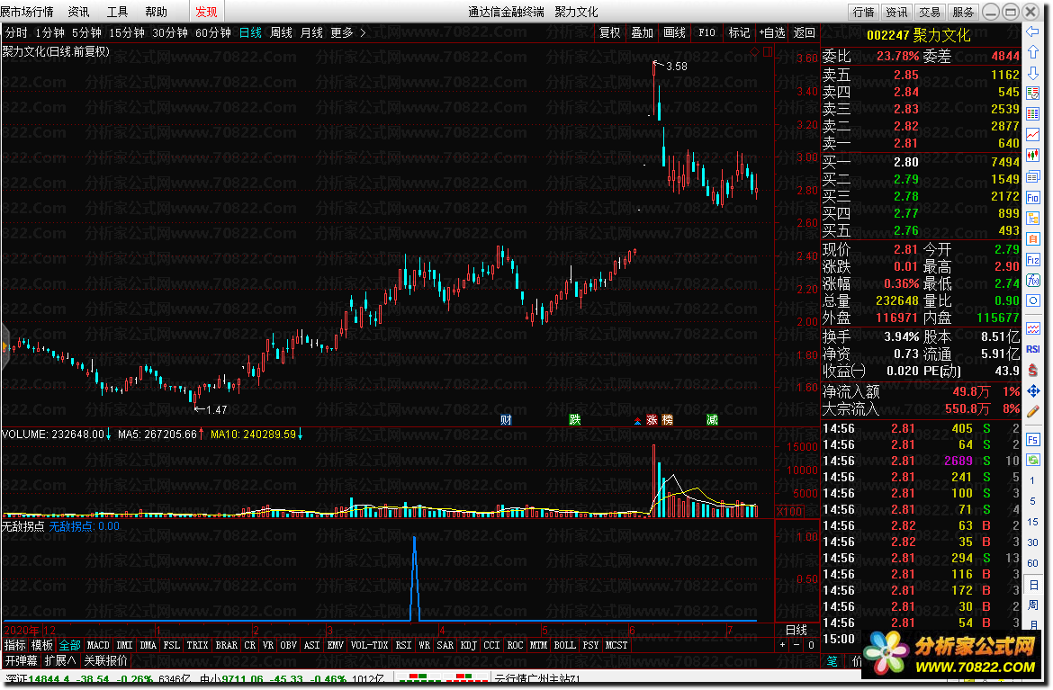Screen dimensions: 1053x690
Task: Click the 笔 tick-detail tab
Action: (x=832, y=661)
